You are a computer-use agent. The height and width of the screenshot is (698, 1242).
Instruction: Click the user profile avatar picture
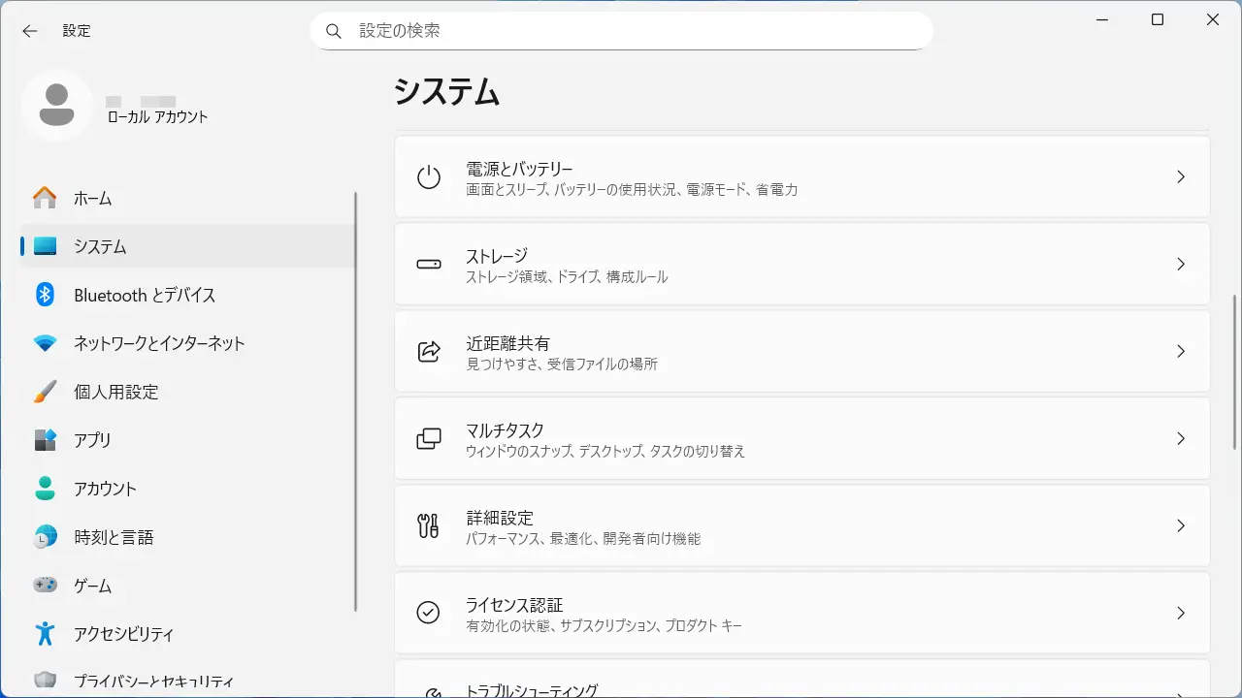[57, 105]
